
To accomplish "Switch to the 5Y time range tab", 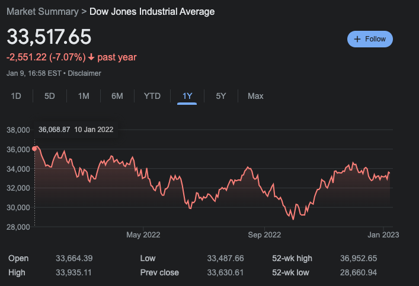I will click(221, 96).
